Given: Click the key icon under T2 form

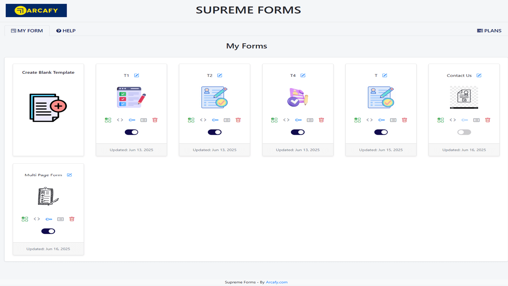Looking at the screenshot, I should (215, 120).
